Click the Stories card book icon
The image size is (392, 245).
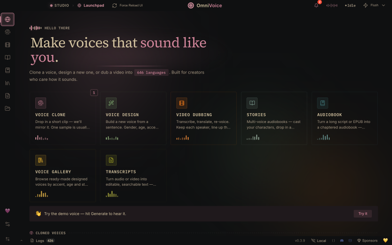(252, 103)
